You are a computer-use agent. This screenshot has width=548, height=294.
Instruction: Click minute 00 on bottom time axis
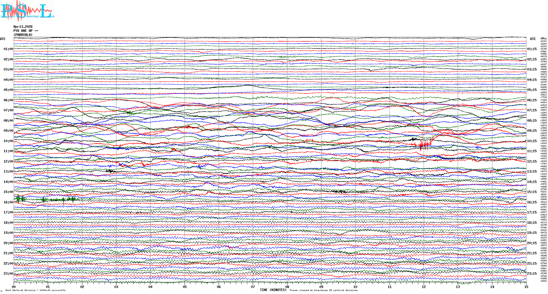pos(14,287)
